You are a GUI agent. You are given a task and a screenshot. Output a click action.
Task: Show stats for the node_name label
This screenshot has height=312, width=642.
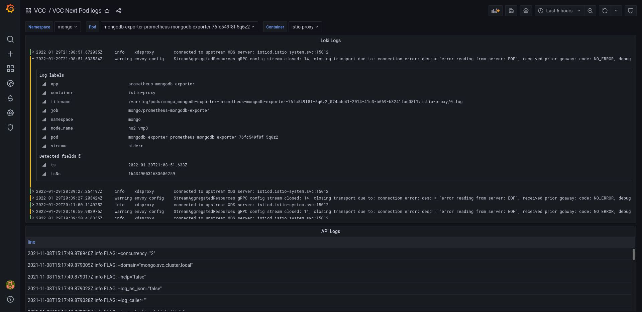pos(44,129)
